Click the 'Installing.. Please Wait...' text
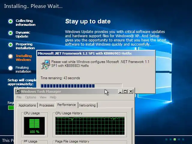The height and width of the screenshot is (144, 192). [x=33, y=6]
